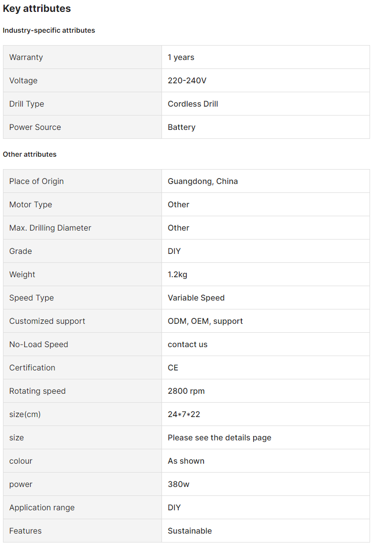Click the Other attributes subheading

coord(30,154)
